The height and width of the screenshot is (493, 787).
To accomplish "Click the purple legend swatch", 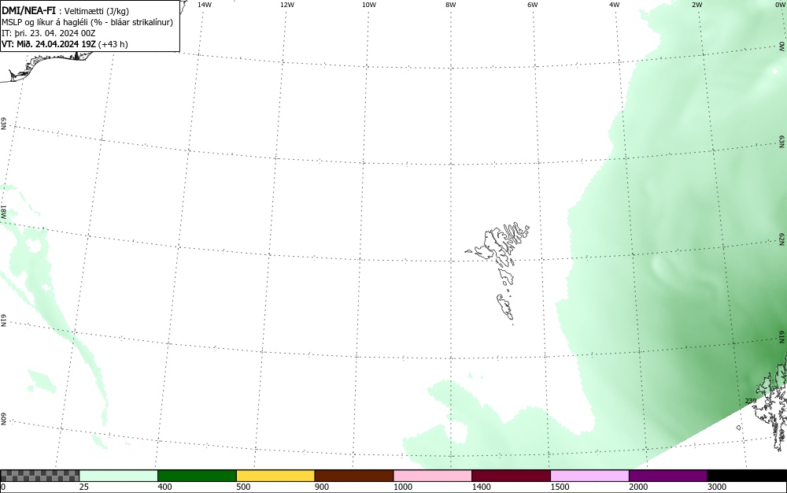I will [668, 476].
